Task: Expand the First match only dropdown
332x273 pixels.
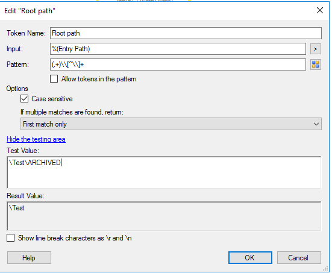Action: [x=171, y=124]
